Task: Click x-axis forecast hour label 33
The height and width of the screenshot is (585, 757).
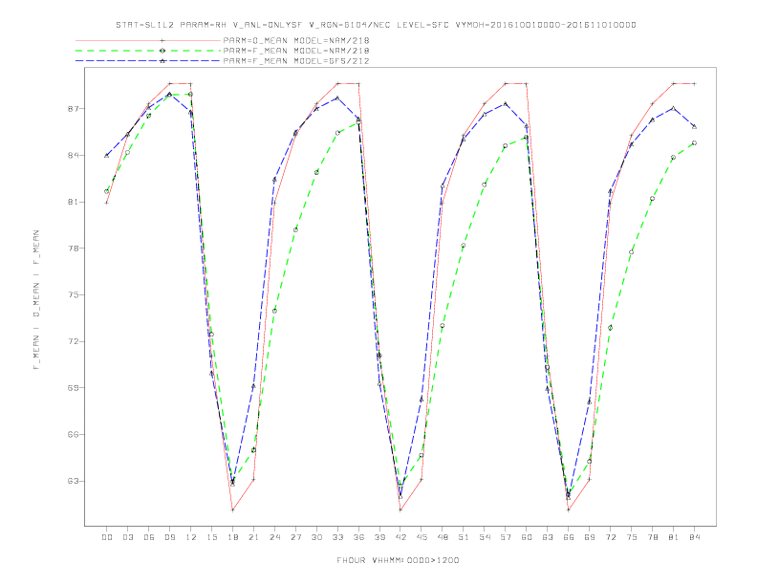Action: pyautogui.click(x=337, y=537)
